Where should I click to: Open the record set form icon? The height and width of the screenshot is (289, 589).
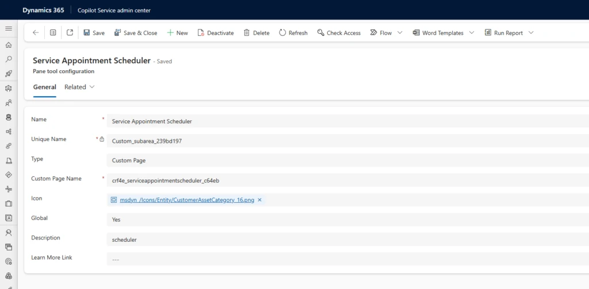click(53, 33)
